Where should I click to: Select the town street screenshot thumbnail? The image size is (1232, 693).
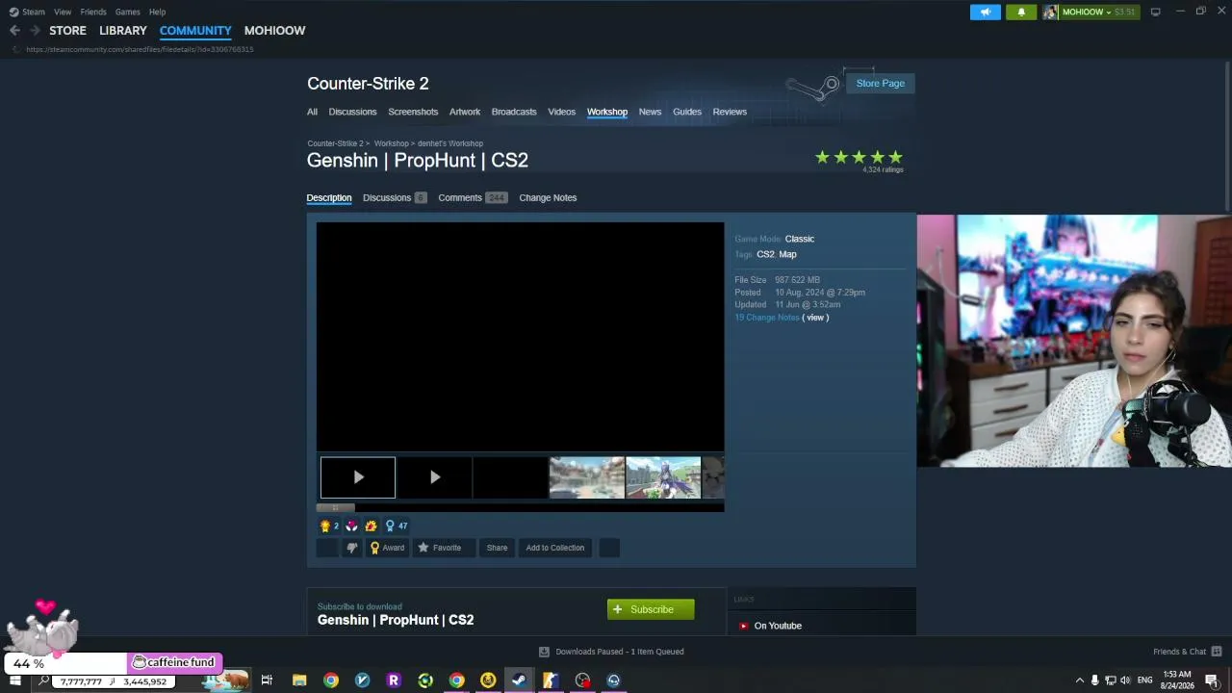pyautogui.click(x=586, y=477)
